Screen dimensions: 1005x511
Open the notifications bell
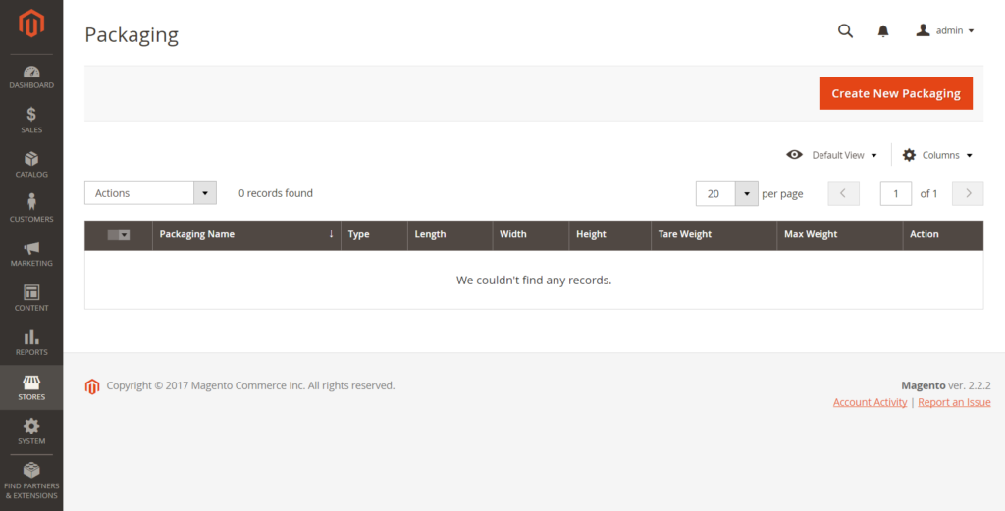[883, 31]
